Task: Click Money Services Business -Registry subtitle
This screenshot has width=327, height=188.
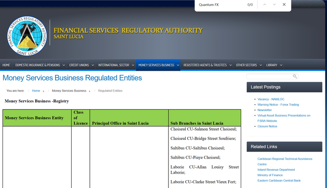Action: pyautogui.click(x=37, y=101)
